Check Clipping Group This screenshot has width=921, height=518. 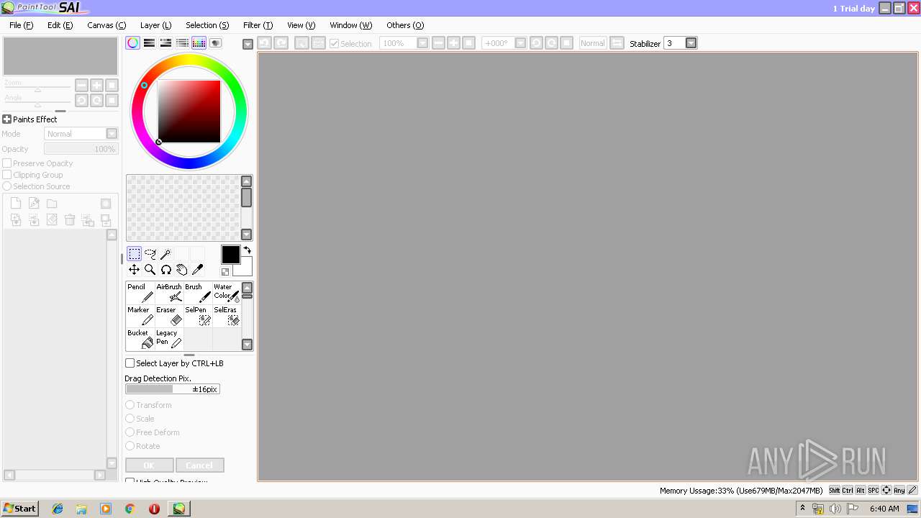coord(7,175)
